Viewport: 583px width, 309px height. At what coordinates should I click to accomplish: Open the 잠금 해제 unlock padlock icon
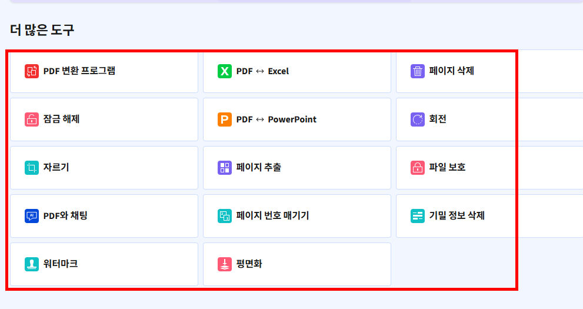pyautogui.click(x=32, y=119)
